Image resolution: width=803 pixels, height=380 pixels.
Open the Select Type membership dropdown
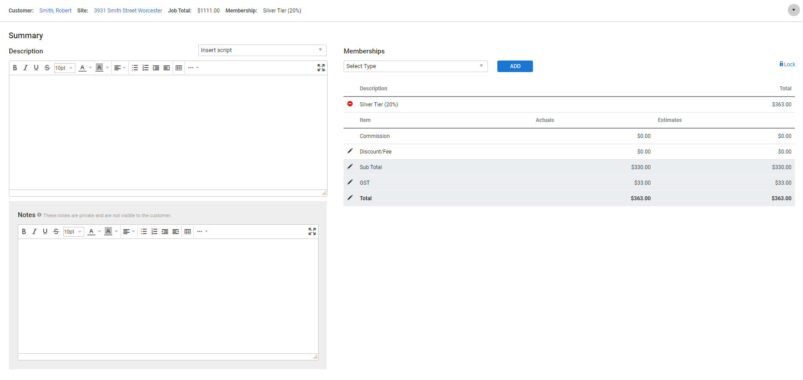(x=415, y=66)
